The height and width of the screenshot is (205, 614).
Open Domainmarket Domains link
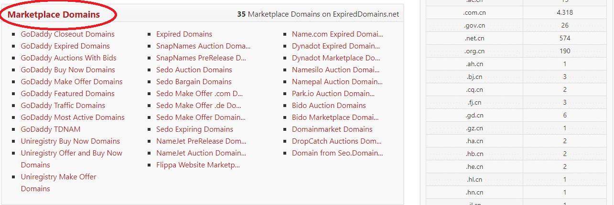coord(332,129)
